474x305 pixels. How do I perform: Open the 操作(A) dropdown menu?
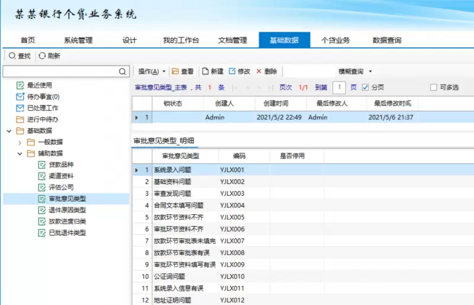tap(152, 71)
